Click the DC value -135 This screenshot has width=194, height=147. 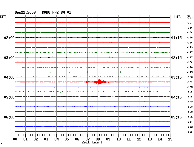[x=190, y=87]
